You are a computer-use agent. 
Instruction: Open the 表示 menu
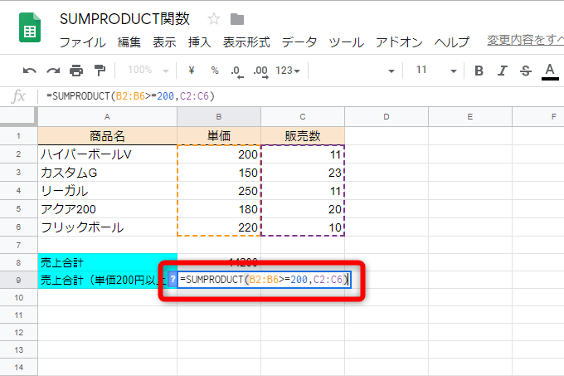coord(164,42)
